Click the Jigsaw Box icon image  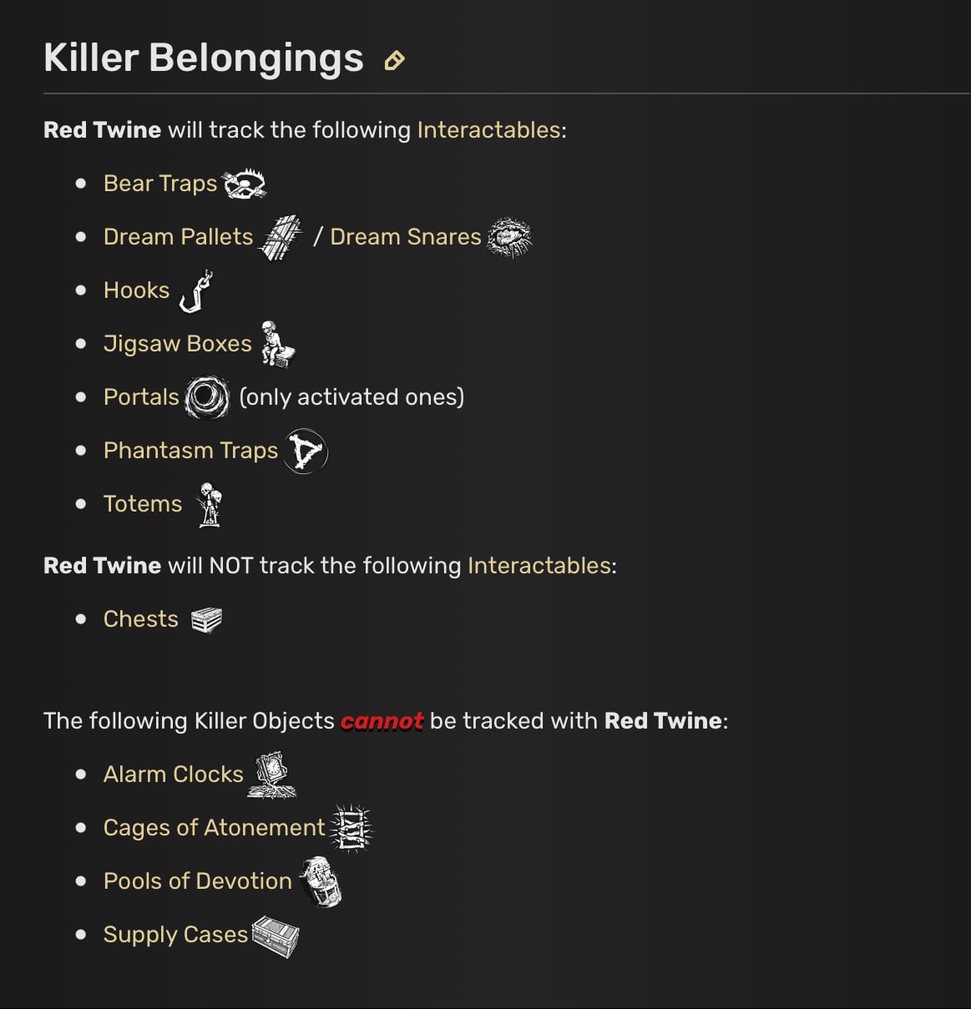tap(277, 345)
